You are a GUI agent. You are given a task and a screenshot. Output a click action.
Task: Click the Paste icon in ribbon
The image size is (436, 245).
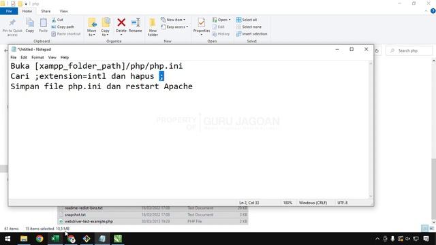pos(43,22)
